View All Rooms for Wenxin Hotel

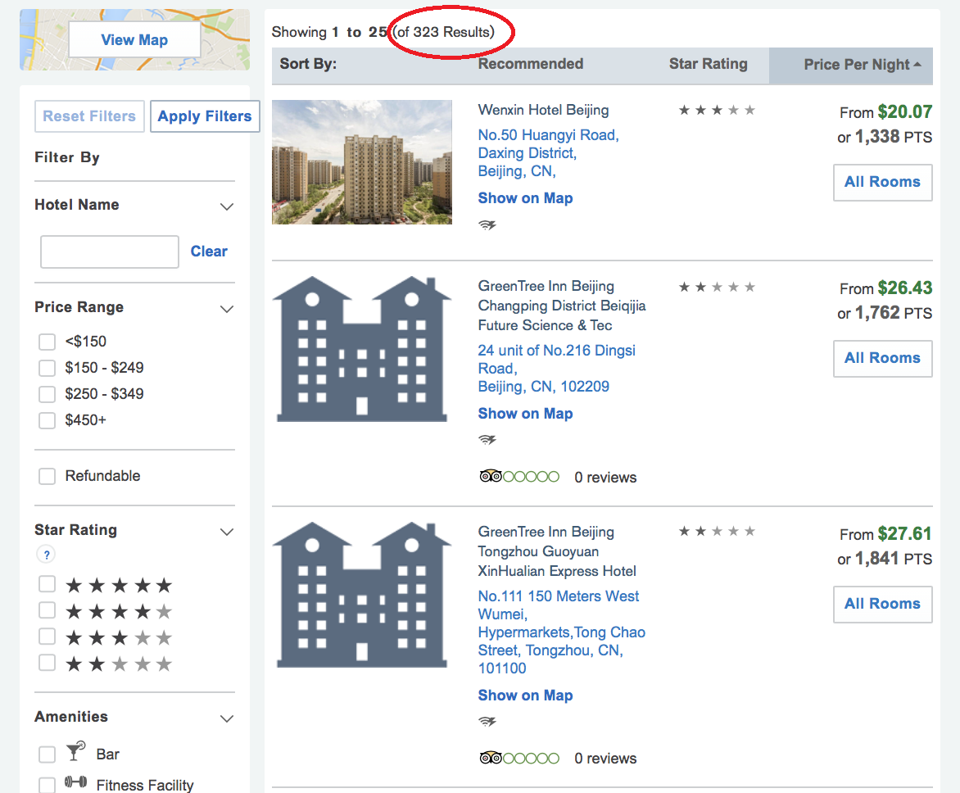pyautogui.click(x=882, y=183)
